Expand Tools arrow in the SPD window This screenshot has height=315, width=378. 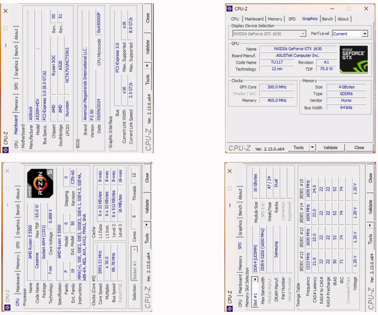[370, 225]
